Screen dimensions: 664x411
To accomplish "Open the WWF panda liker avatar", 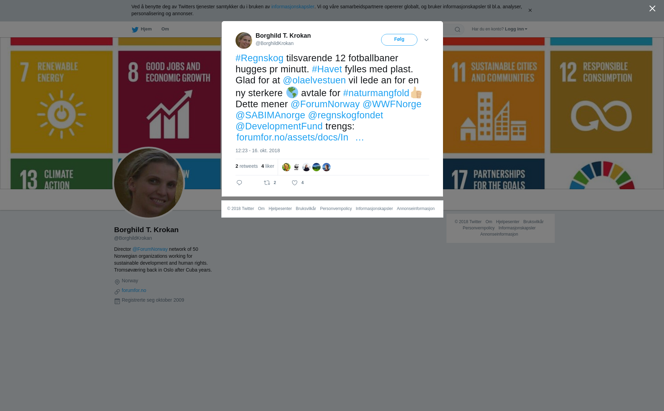I will pos(296,167).
